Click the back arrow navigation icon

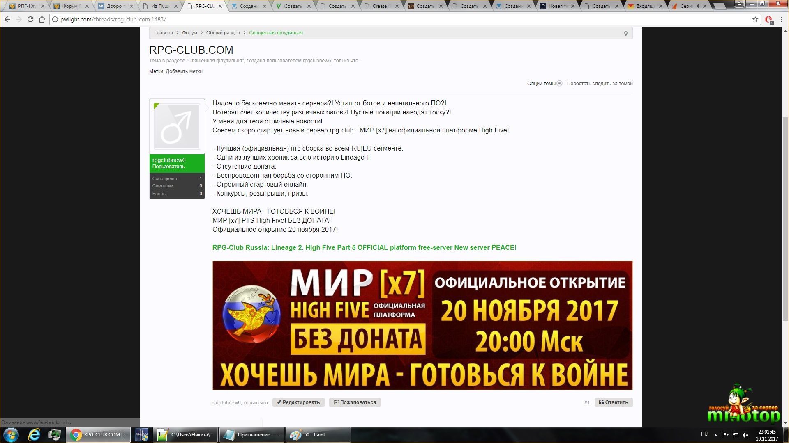pos(7,19)
